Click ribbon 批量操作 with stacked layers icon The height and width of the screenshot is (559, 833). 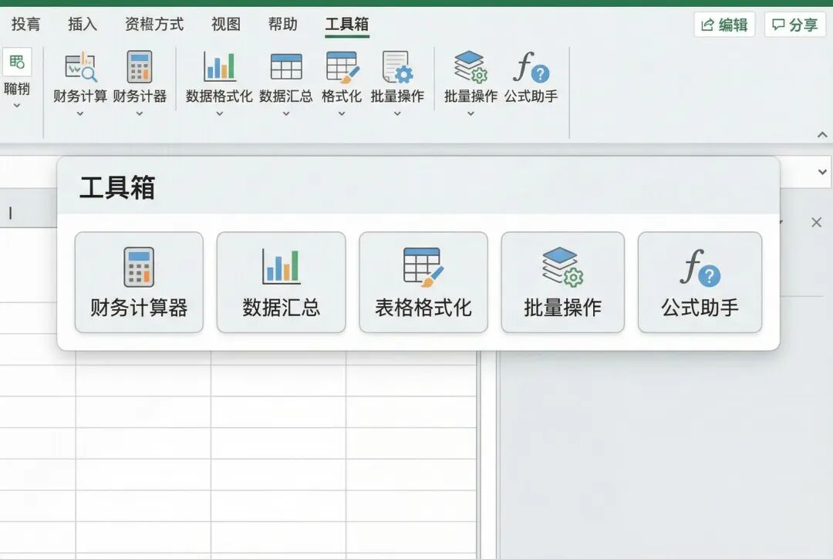(470, 67)
